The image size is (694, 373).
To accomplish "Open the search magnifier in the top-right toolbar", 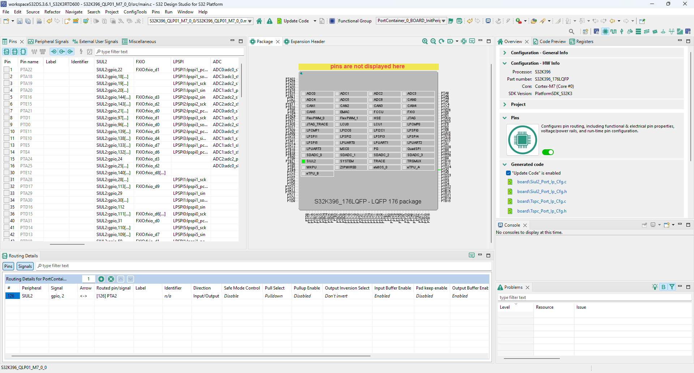I will [572, 31].
